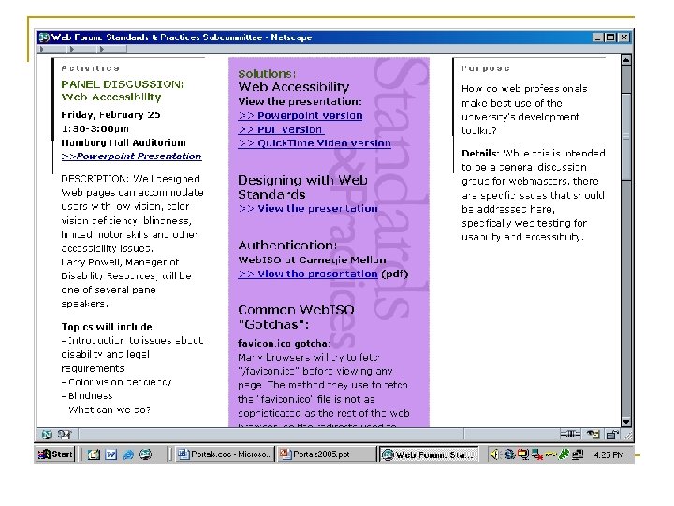The height and width of the screenshot is (506, 674).
Task: Switch to Portals.doc Microsoft Word taskbar button
Action: [x=224, y=454]
